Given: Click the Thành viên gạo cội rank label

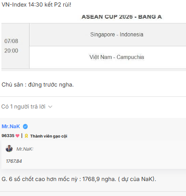Looking at the screenshot, I should point(49,136).
